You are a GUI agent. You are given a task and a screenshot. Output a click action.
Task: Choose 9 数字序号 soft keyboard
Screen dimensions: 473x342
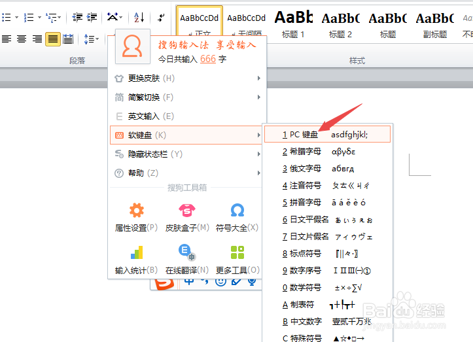(327, 271)
